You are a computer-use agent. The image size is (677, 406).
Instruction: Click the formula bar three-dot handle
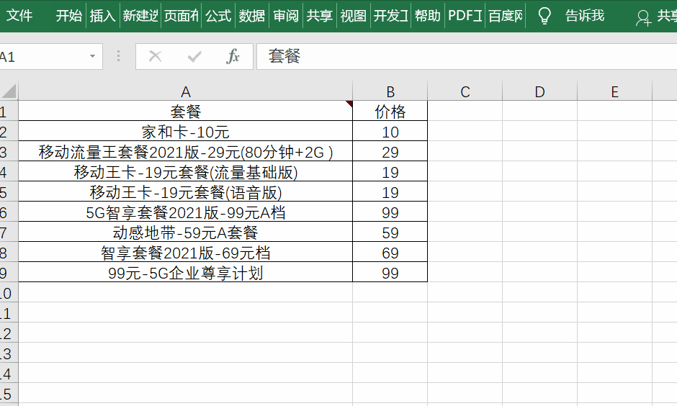[x=118, y=56]
